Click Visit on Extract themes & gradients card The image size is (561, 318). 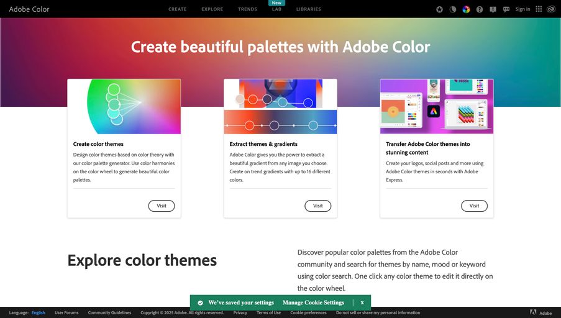(x=317, y=206)
